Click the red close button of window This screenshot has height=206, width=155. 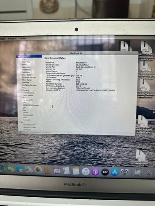pyautogui.click(x=18, y=53)
